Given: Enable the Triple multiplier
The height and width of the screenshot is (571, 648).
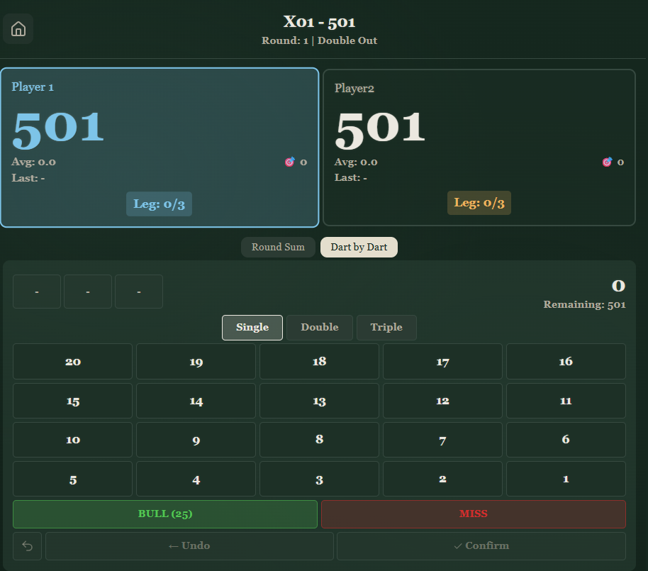Looking at the screenshot, I should click(x=386, y=327).
